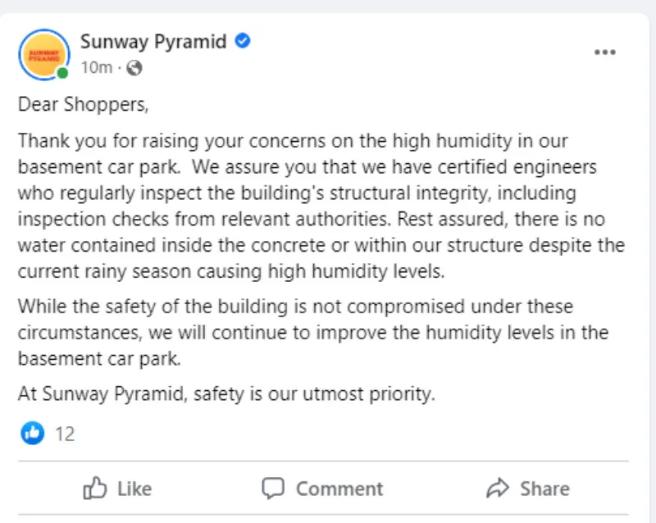Click the blue verified badge

243,41
